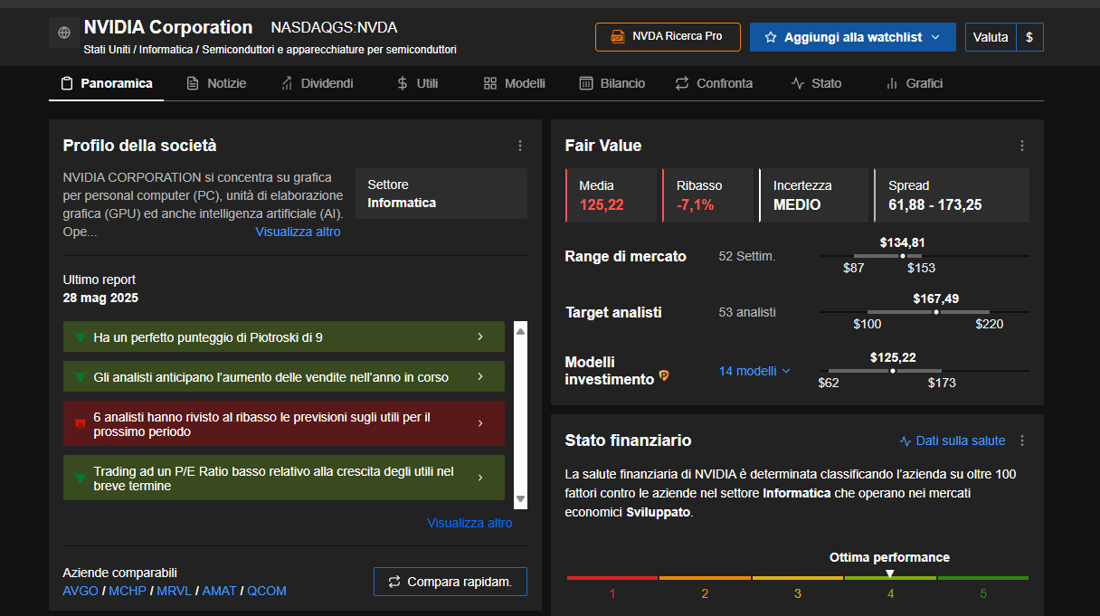Click the Utili dollar sign icon

[403, 83]
